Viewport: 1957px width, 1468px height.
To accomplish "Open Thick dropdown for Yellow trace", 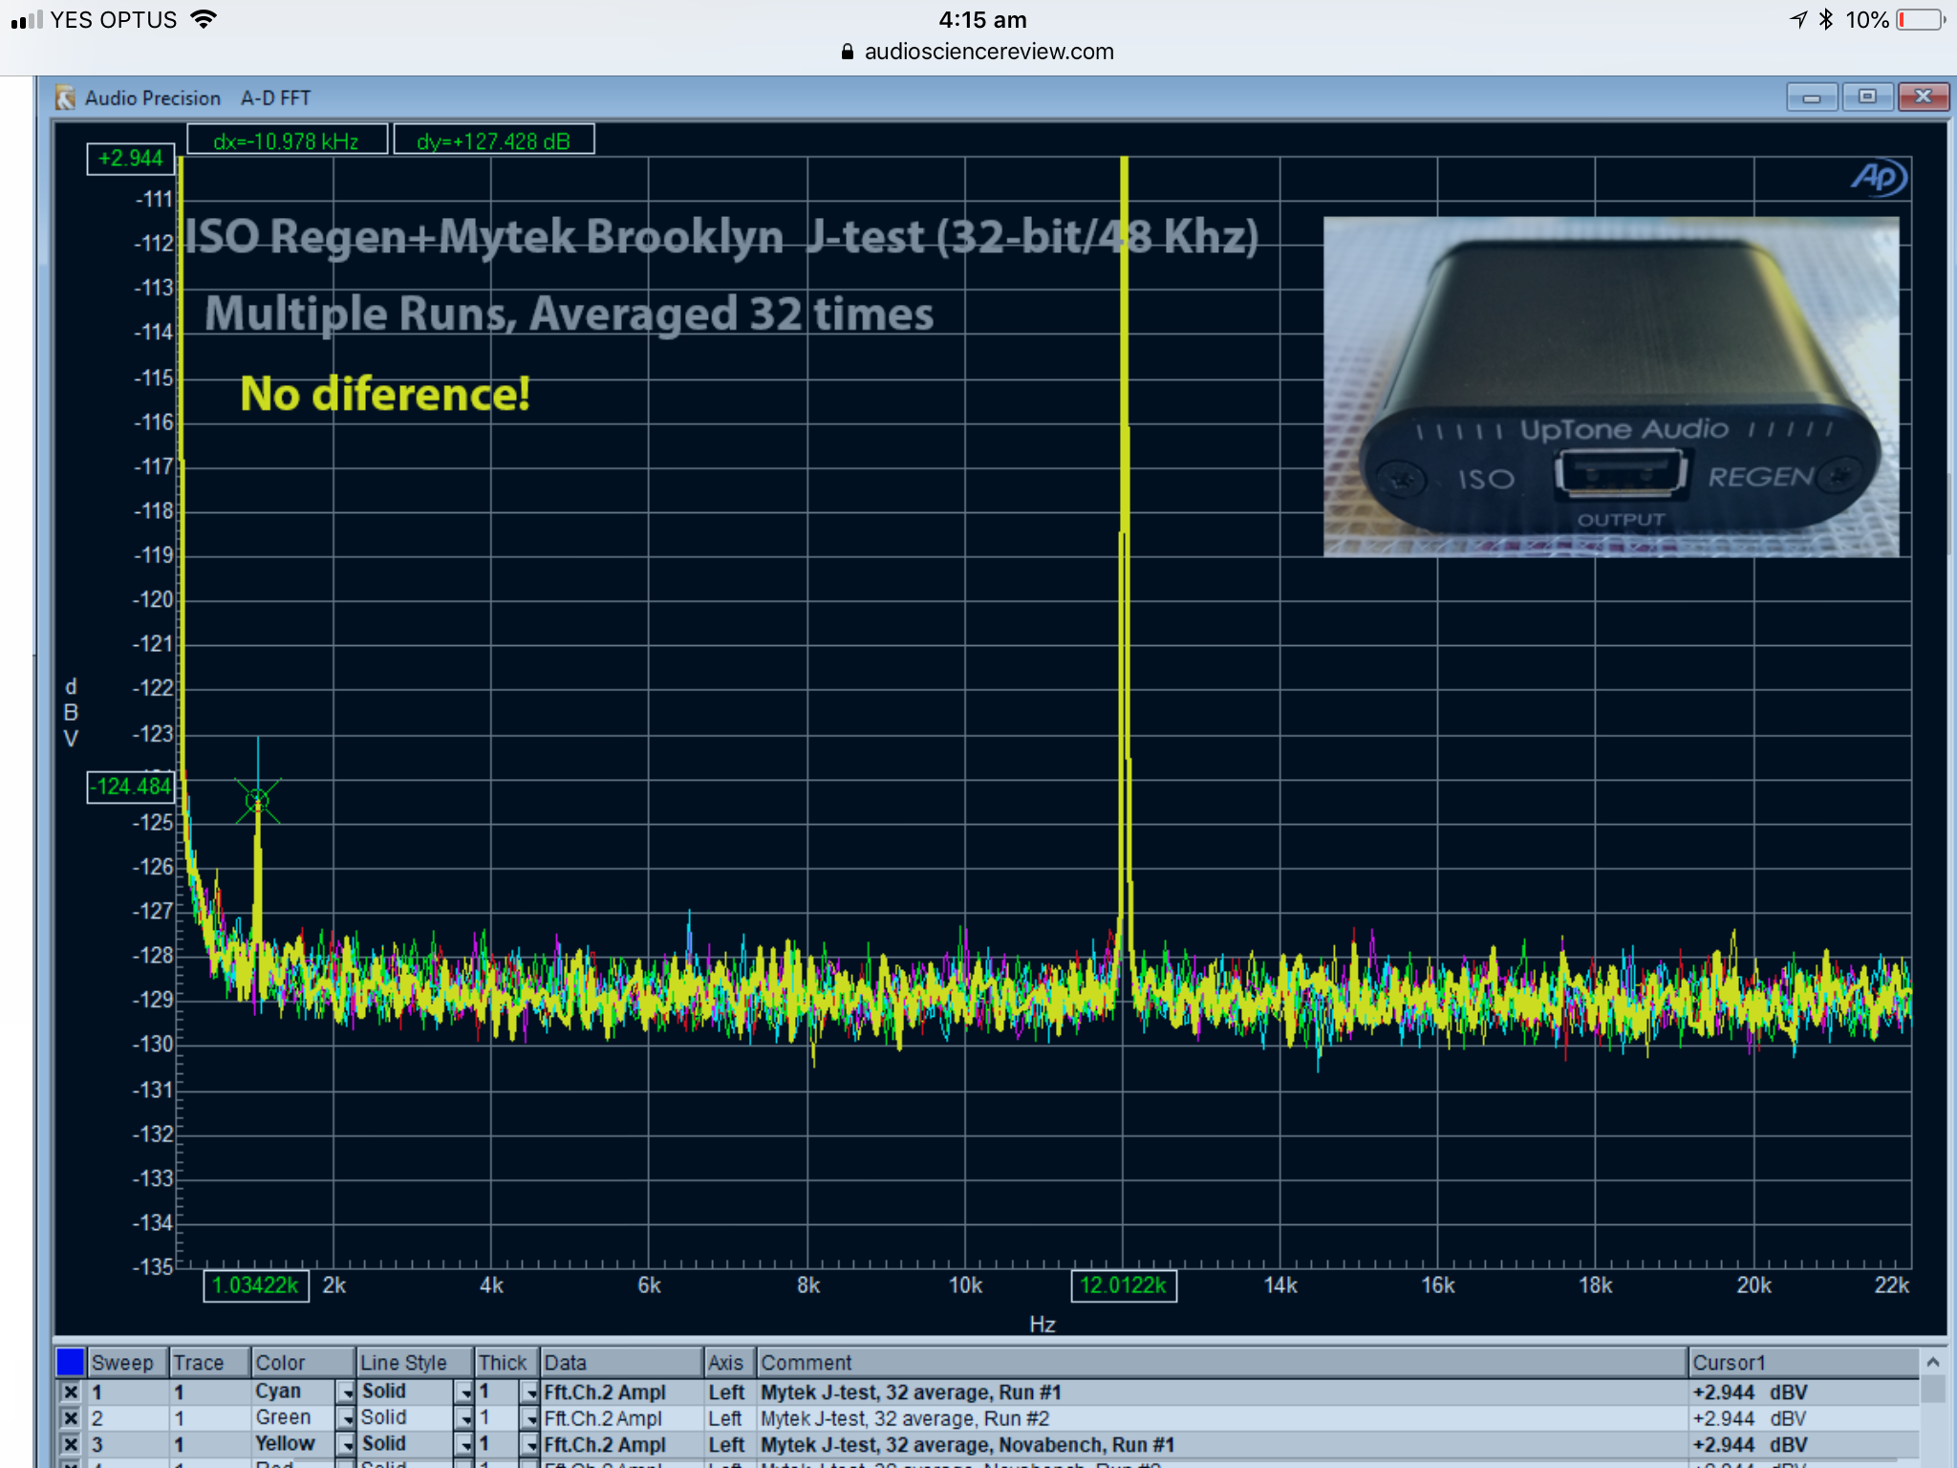I will click(x=529, y=1444).
